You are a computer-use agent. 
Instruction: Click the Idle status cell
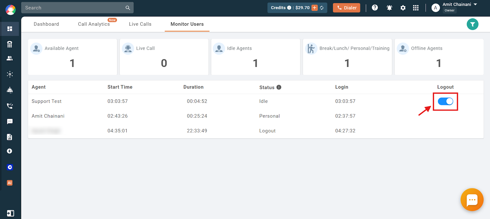pyautogui.click(x=263, y=101)
